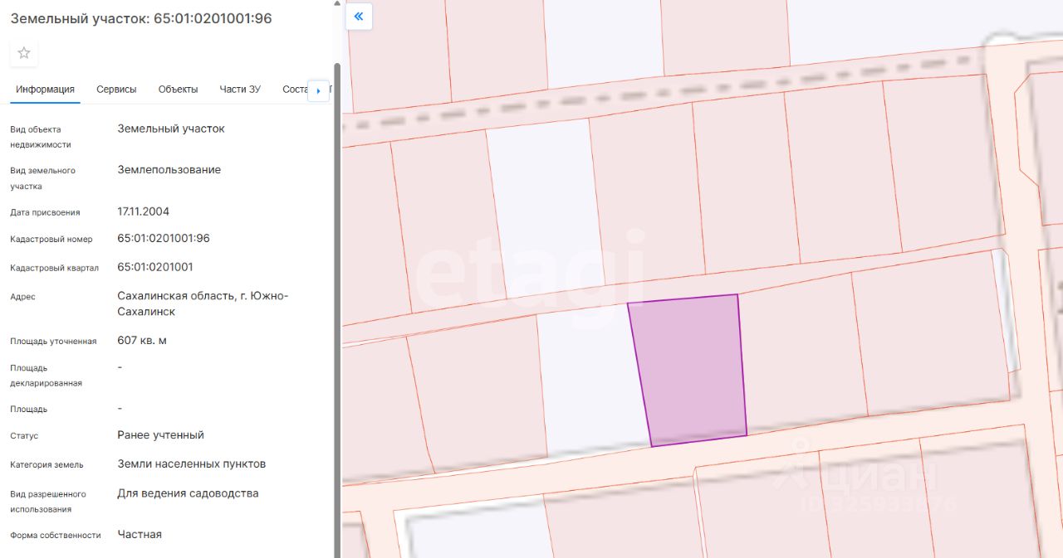Click the Кадастровый номер field value

pos(164,239)
